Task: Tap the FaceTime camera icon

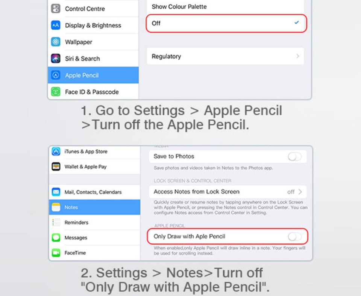Action: [x=56, y=253]
